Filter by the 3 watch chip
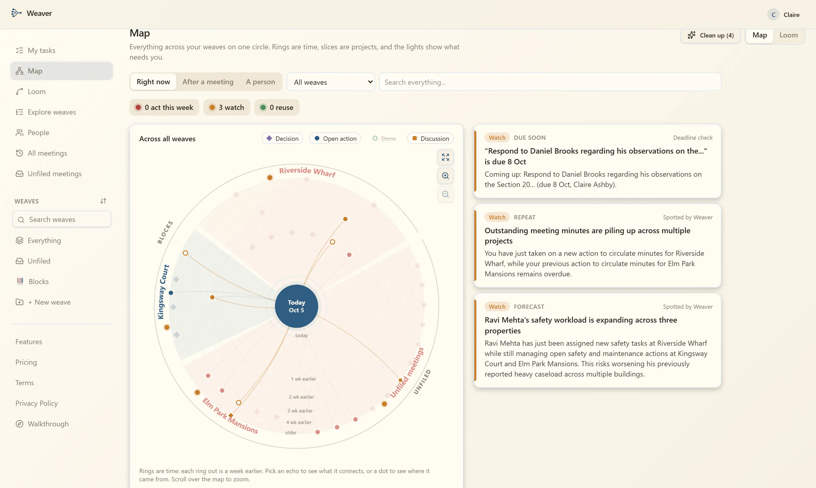 [x=227, y=107]
